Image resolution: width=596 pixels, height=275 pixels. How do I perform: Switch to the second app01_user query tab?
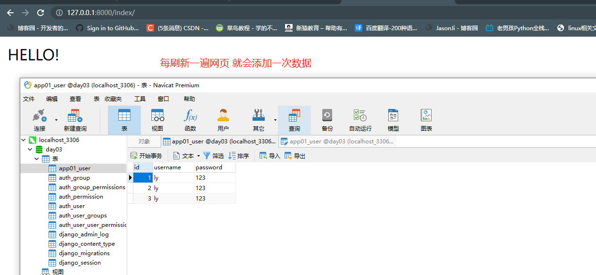(337, 142)
